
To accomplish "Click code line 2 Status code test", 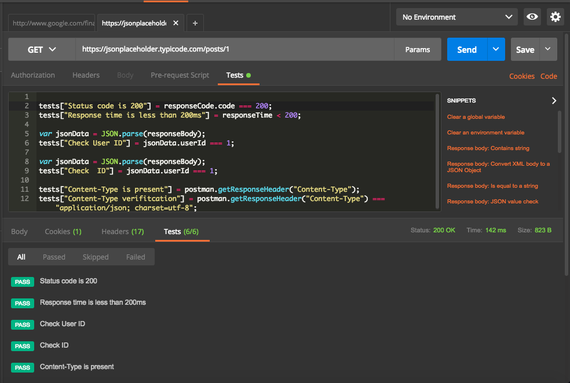I will tap(155, 106).
